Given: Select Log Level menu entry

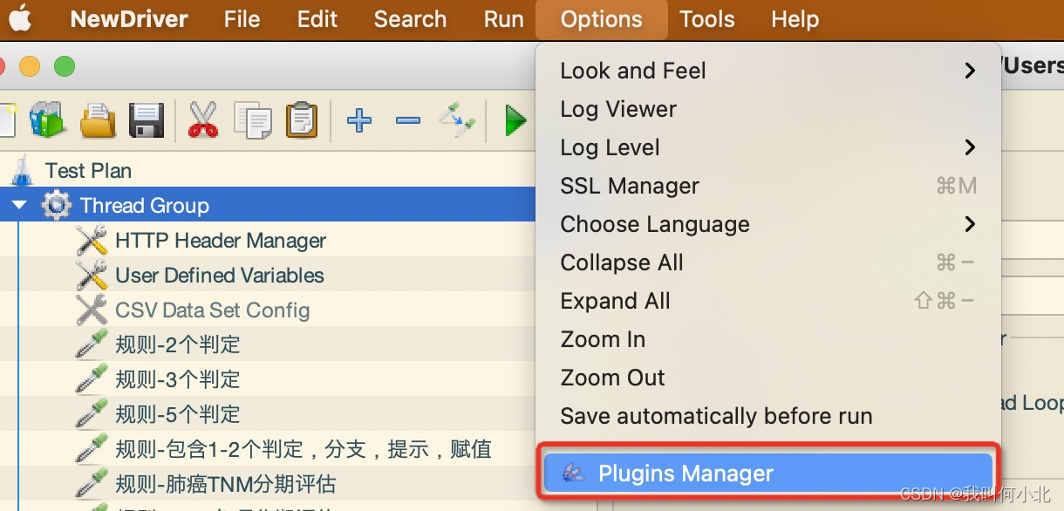Looking at the screenshot, I should point(767,147).
